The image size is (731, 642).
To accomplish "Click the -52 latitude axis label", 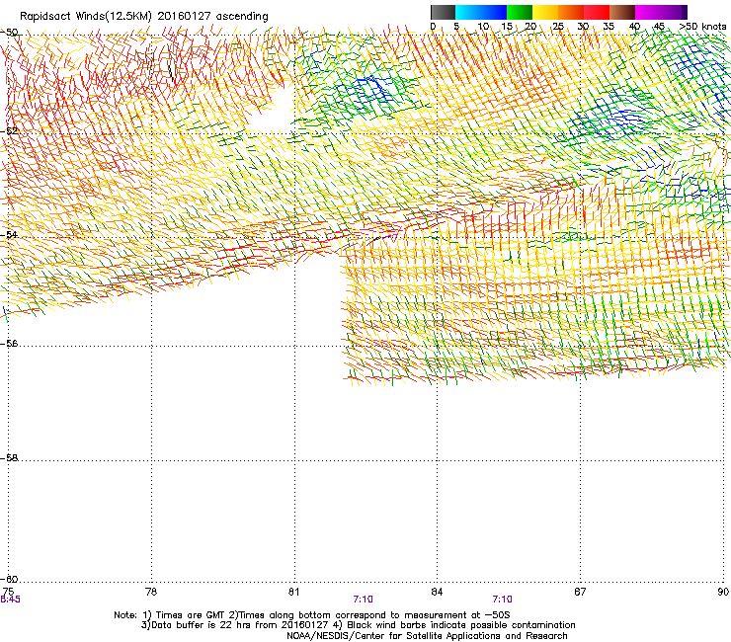I will click(9, 131).
